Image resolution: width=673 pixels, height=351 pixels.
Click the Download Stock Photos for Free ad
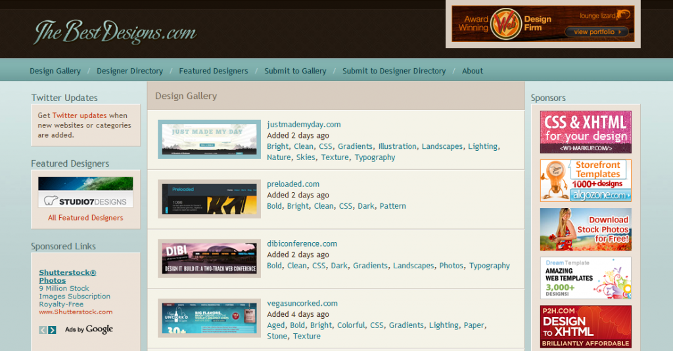pos(586,229)
